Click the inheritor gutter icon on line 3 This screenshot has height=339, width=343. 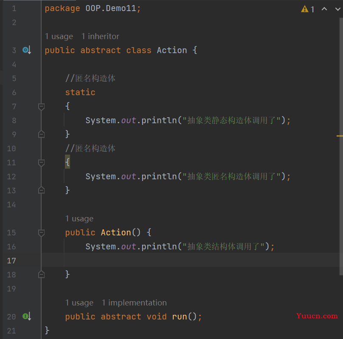coord(27,50)
